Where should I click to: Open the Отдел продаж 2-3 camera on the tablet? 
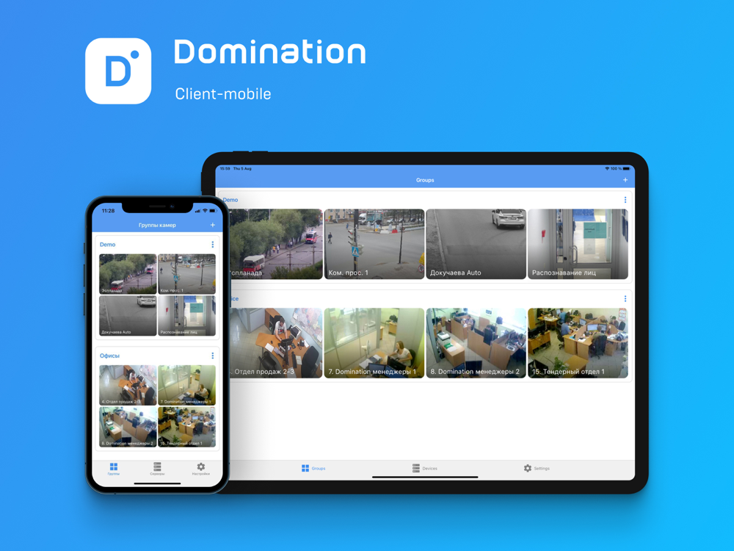coord(276,343)
